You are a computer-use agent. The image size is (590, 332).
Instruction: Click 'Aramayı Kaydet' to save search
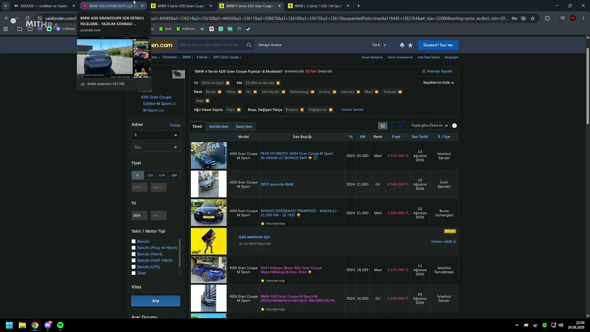(x=437, y=71)
